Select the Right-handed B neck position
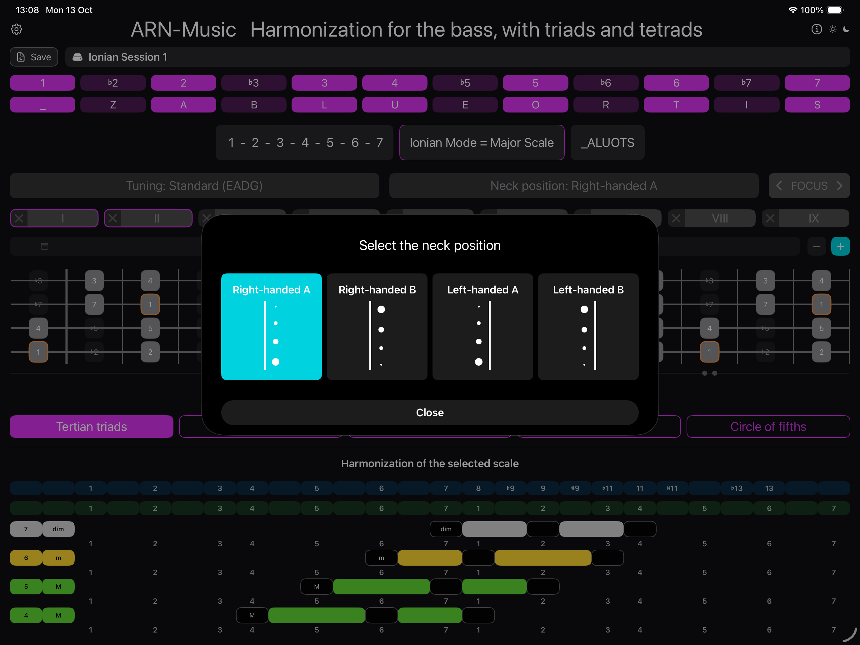The width and height of the screenshot is (860, 645). pyautogui.click(x=377, y=327)
